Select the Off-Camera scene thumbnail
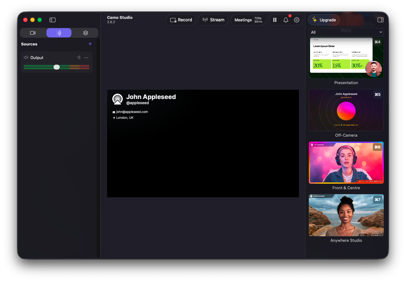This screenshot has height=282, width=406. click(346, 110)
